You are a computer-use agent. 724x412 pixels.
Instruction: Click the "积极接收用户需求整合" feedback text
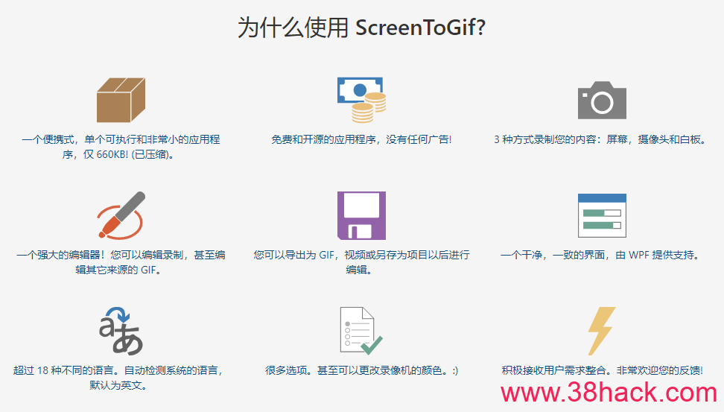[x=602, y=370]
